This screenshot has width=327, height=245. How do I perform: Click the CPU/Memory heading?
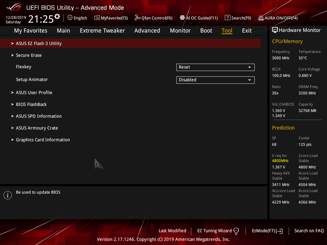pyautogui.click(x=287, y=41)
